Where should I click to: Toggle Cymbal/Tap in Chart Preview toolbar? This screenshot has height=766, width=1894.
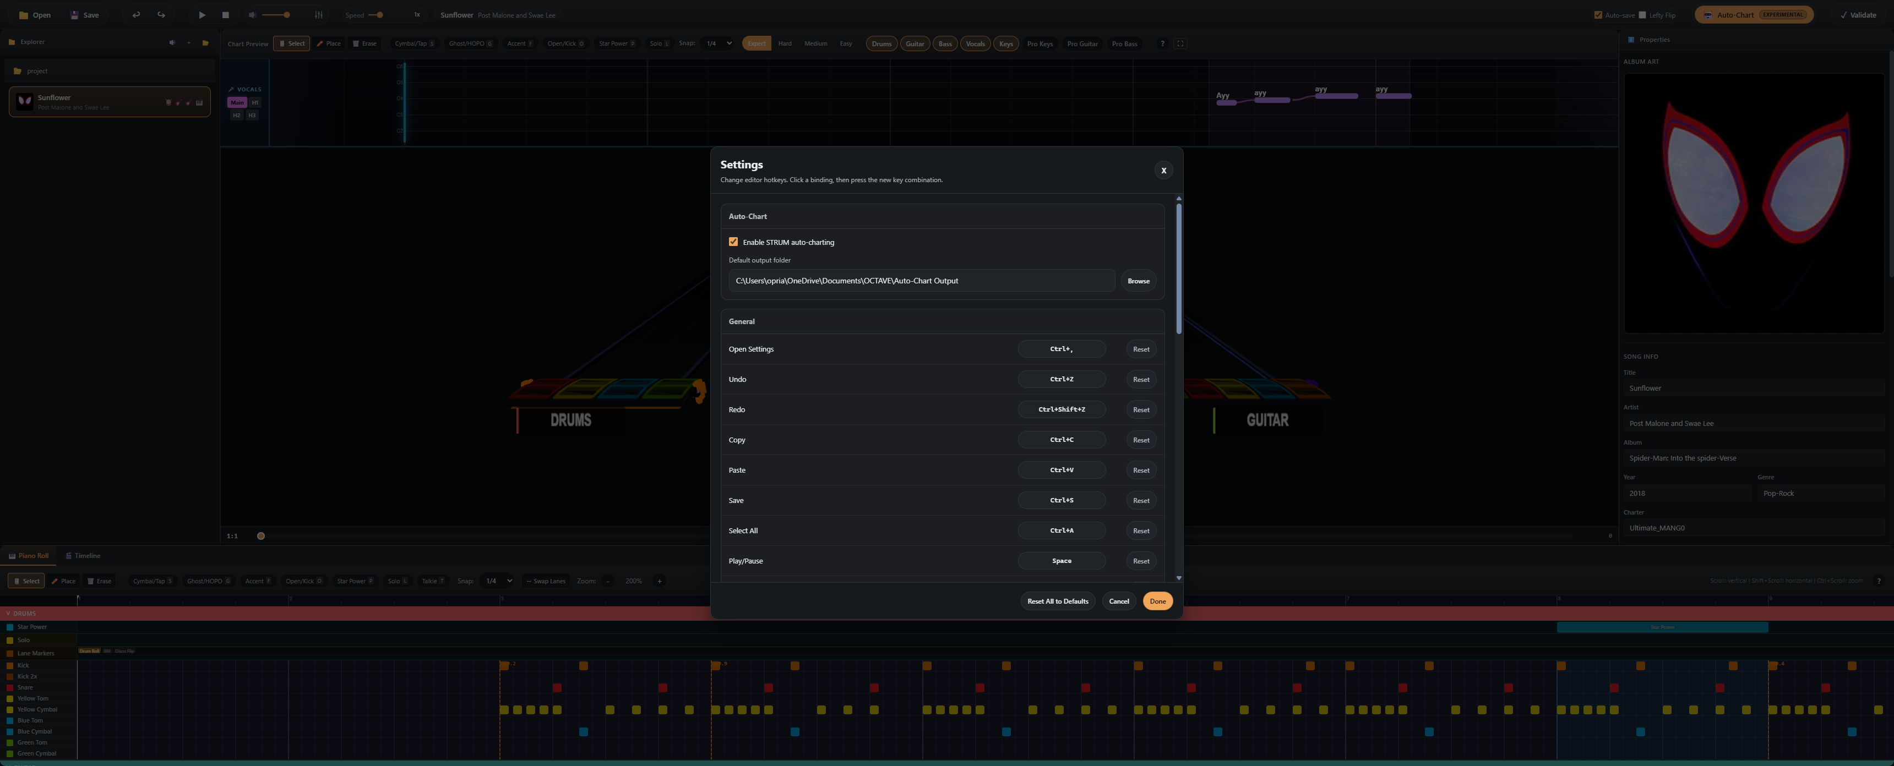pos(414,43)
